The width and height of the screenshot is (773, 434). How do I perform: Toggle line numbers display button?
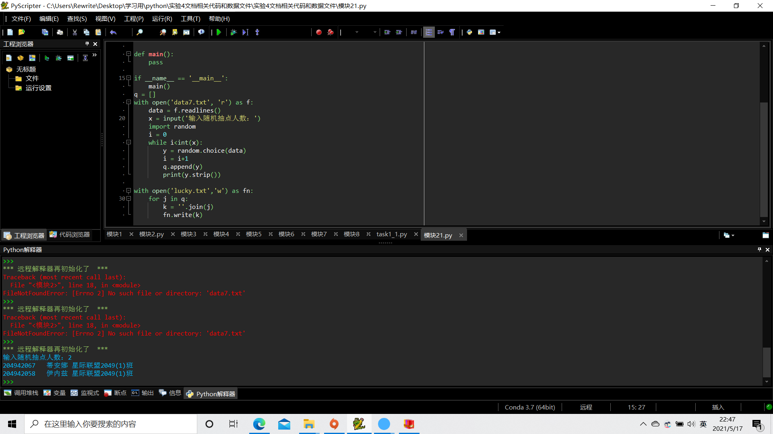click(x=429, y=32)
